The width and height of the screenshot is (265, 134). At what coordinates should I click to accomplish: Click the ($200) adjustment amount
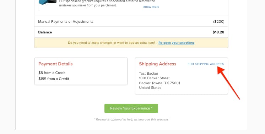click(219, 21)
